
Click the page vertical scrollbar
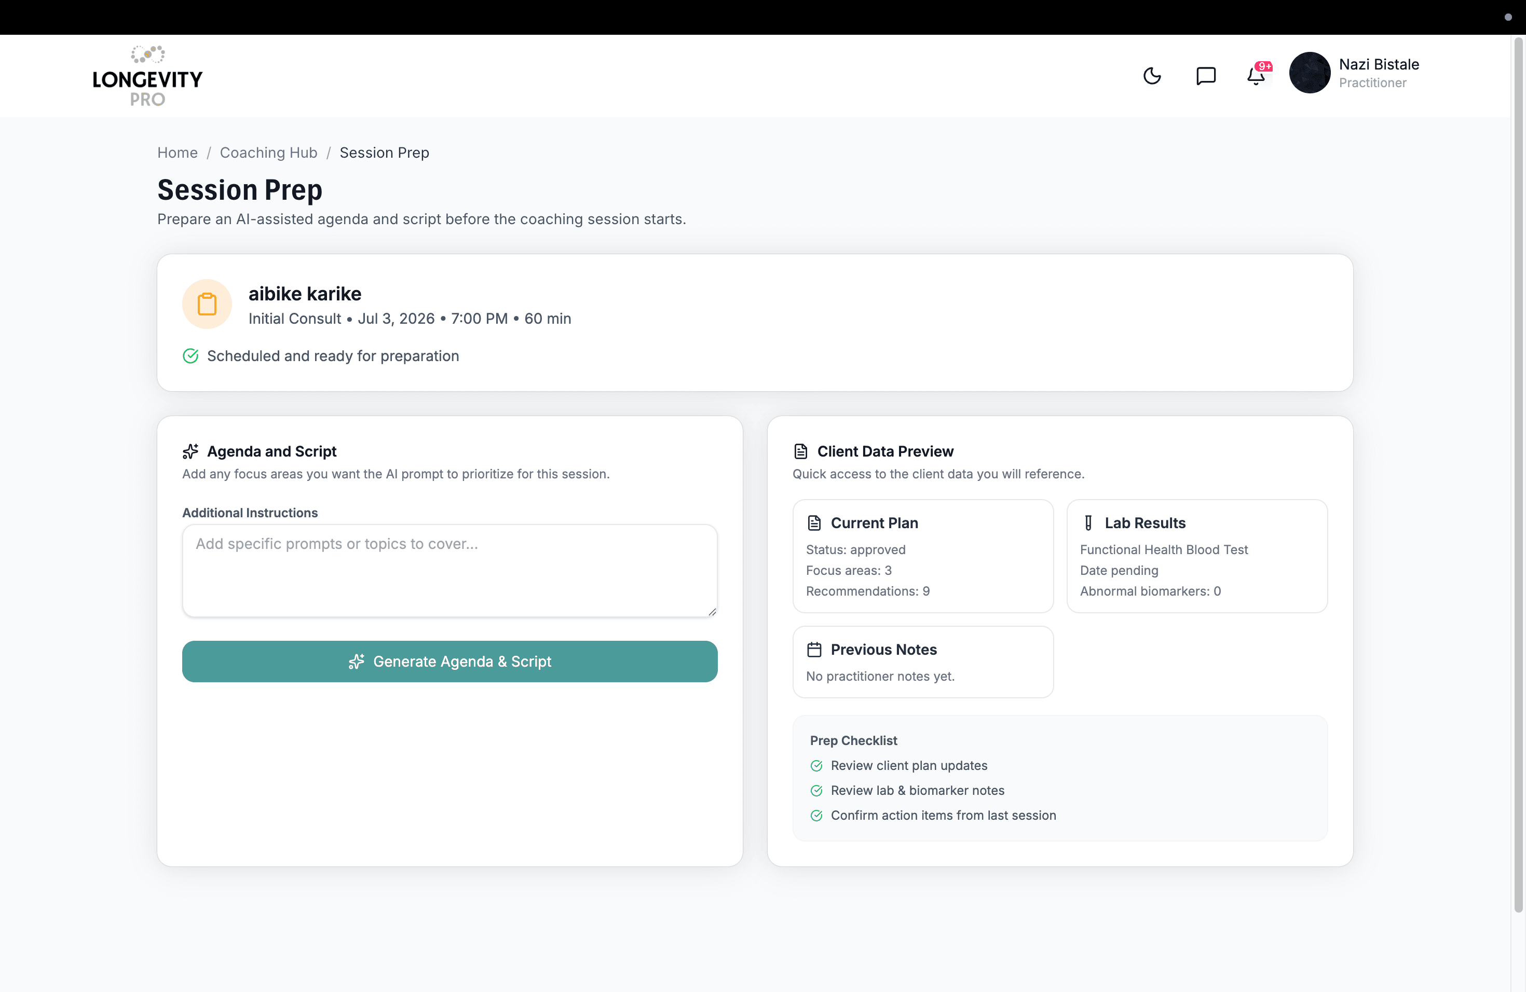click(1518, 474)
